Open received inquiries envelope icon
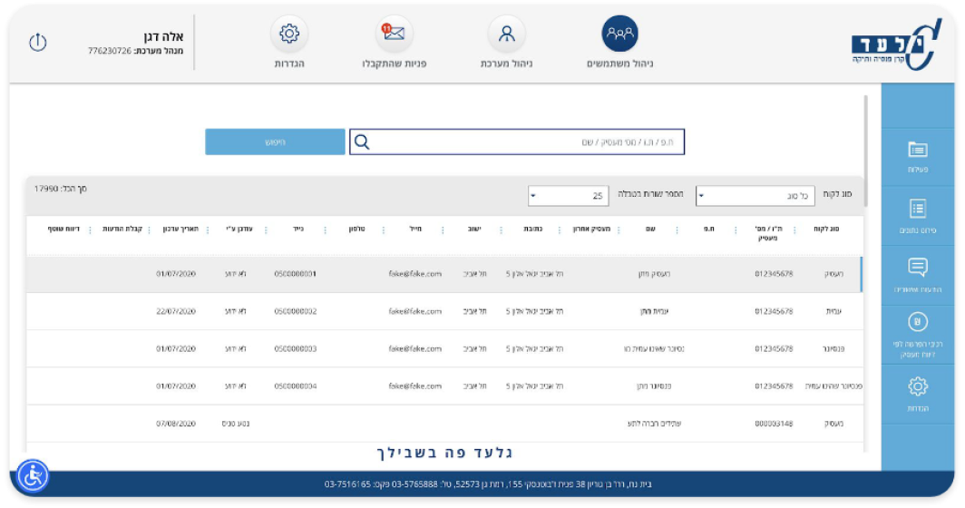Image resolution: width=965 pixels, height=508 pixels. click(x=394, y=34)
